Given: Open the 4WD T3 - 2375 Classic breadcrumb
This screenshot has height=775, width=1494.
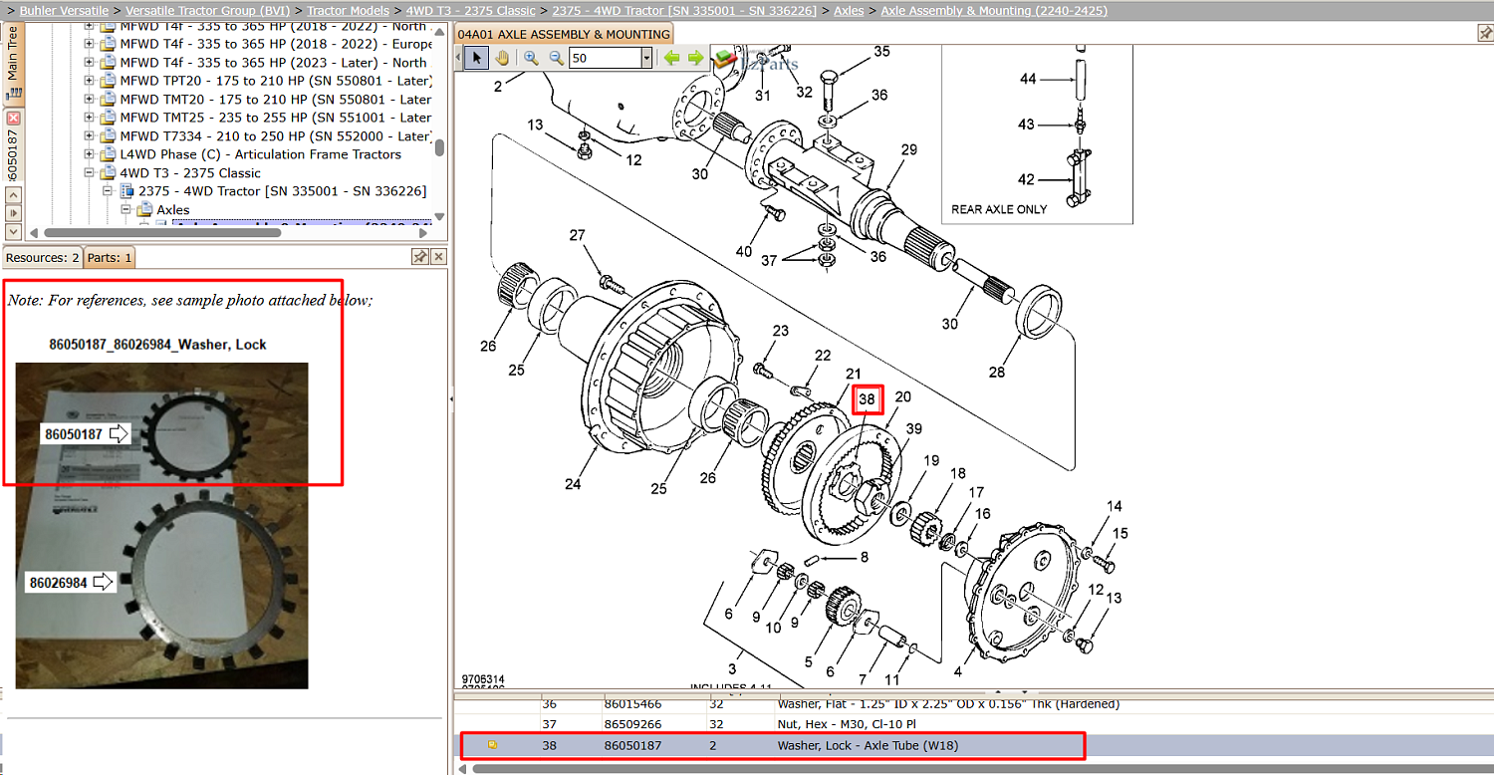Looking at the screenshot, I should pyautogui.click(x=470, y=10).
